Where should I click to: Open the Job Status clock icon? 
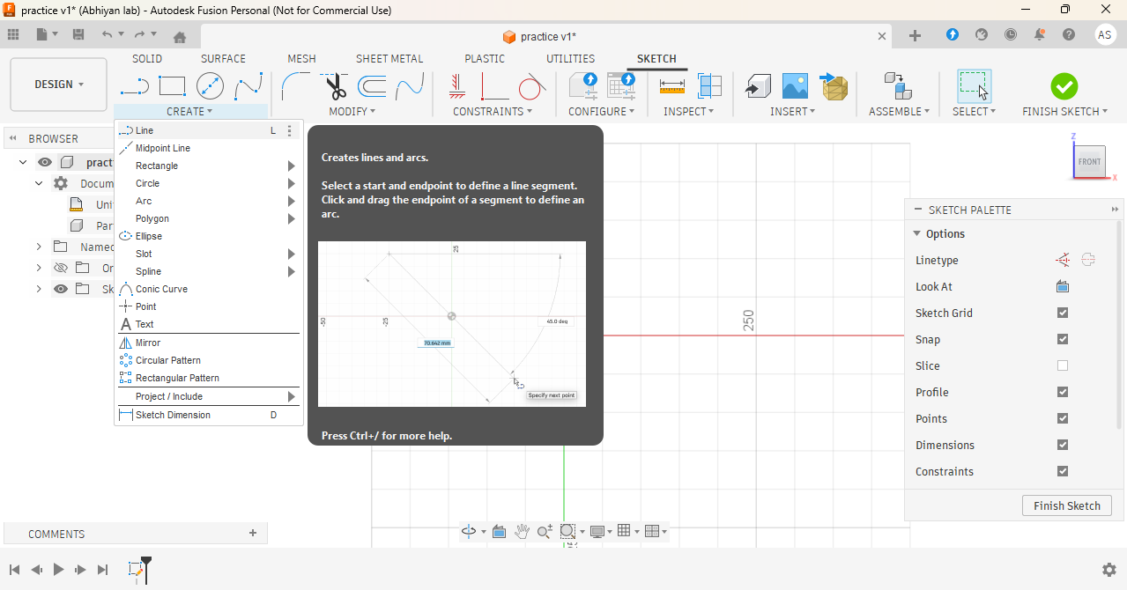1011,35
